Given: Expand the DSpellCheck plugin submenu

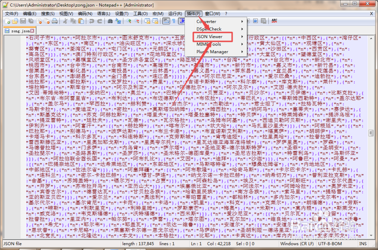Looking at the screenshot, I should 216,29.
